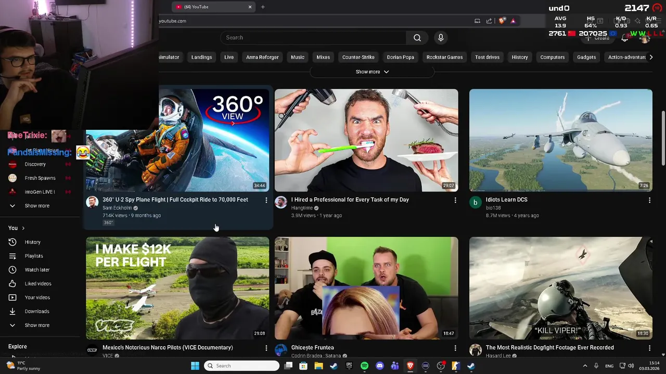This screenshot has height=374, width=666.
Task: Click the Brave browser taskbar icon
Action: click(x=410, y=366)
